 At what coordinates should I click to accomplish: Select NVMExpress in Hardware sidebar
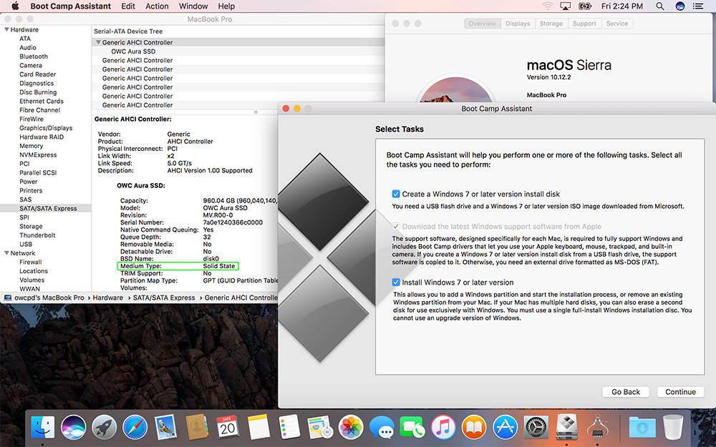pyautogui.click(x=38, y=155)
